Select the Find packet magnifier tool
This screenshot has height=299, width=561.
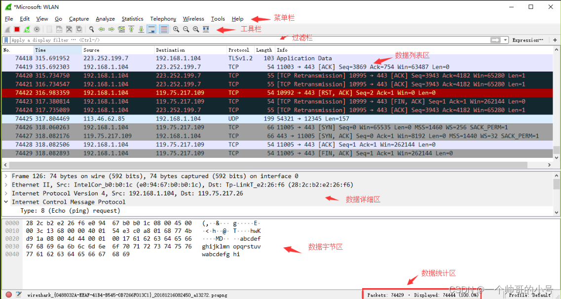coord(91,29)
